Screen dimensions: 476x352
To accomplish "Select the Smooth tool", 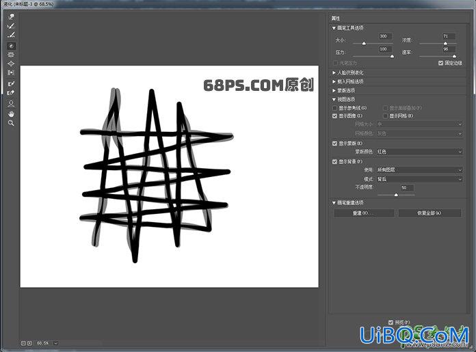I will [x=11, y=35].
